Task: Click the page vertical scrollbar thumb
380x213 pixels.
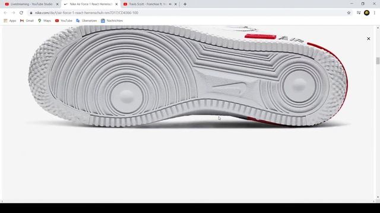Action: (378, 60)
